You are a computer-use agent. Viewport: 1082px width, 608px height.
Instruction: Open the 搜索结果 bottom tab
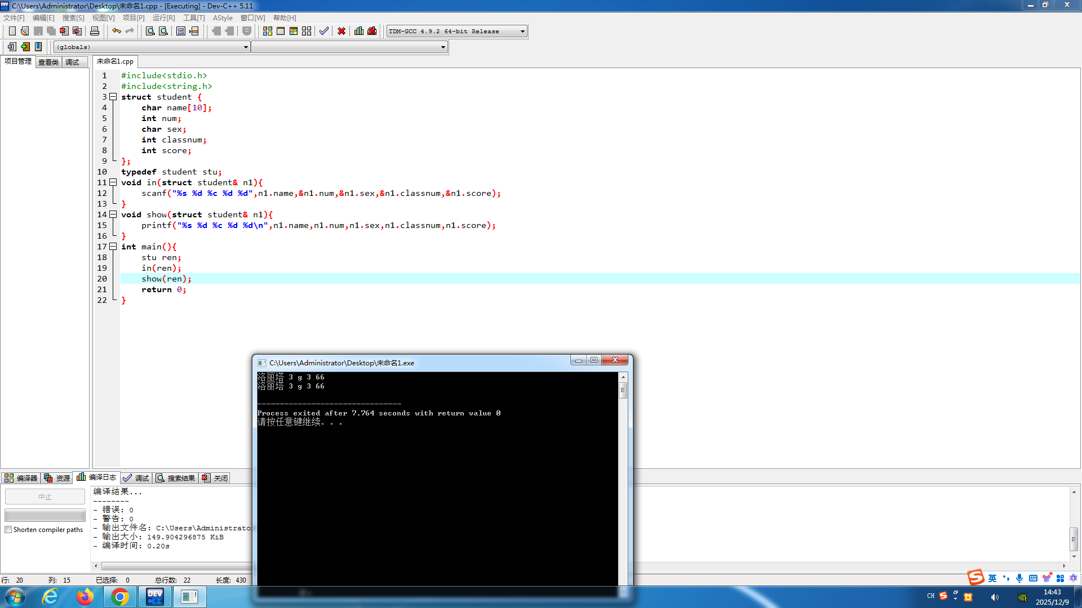coord(176,478)
